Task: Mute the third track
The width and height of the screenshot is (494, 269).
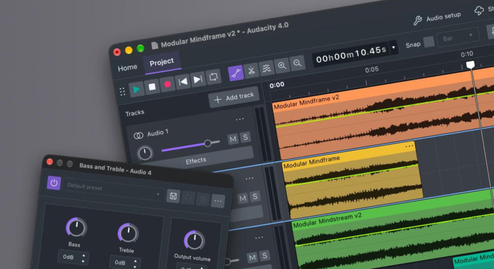Action: tap(252, 258)
